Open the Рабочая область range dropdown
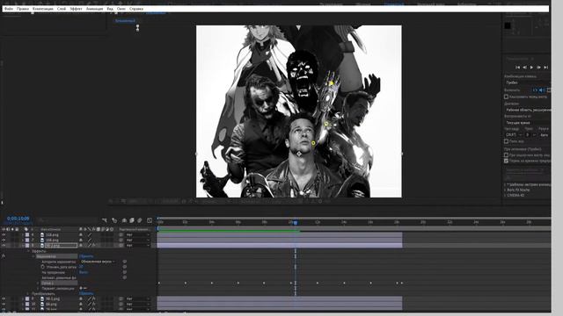This screenshot has height=316, width=563. click(x=527, y=110)
